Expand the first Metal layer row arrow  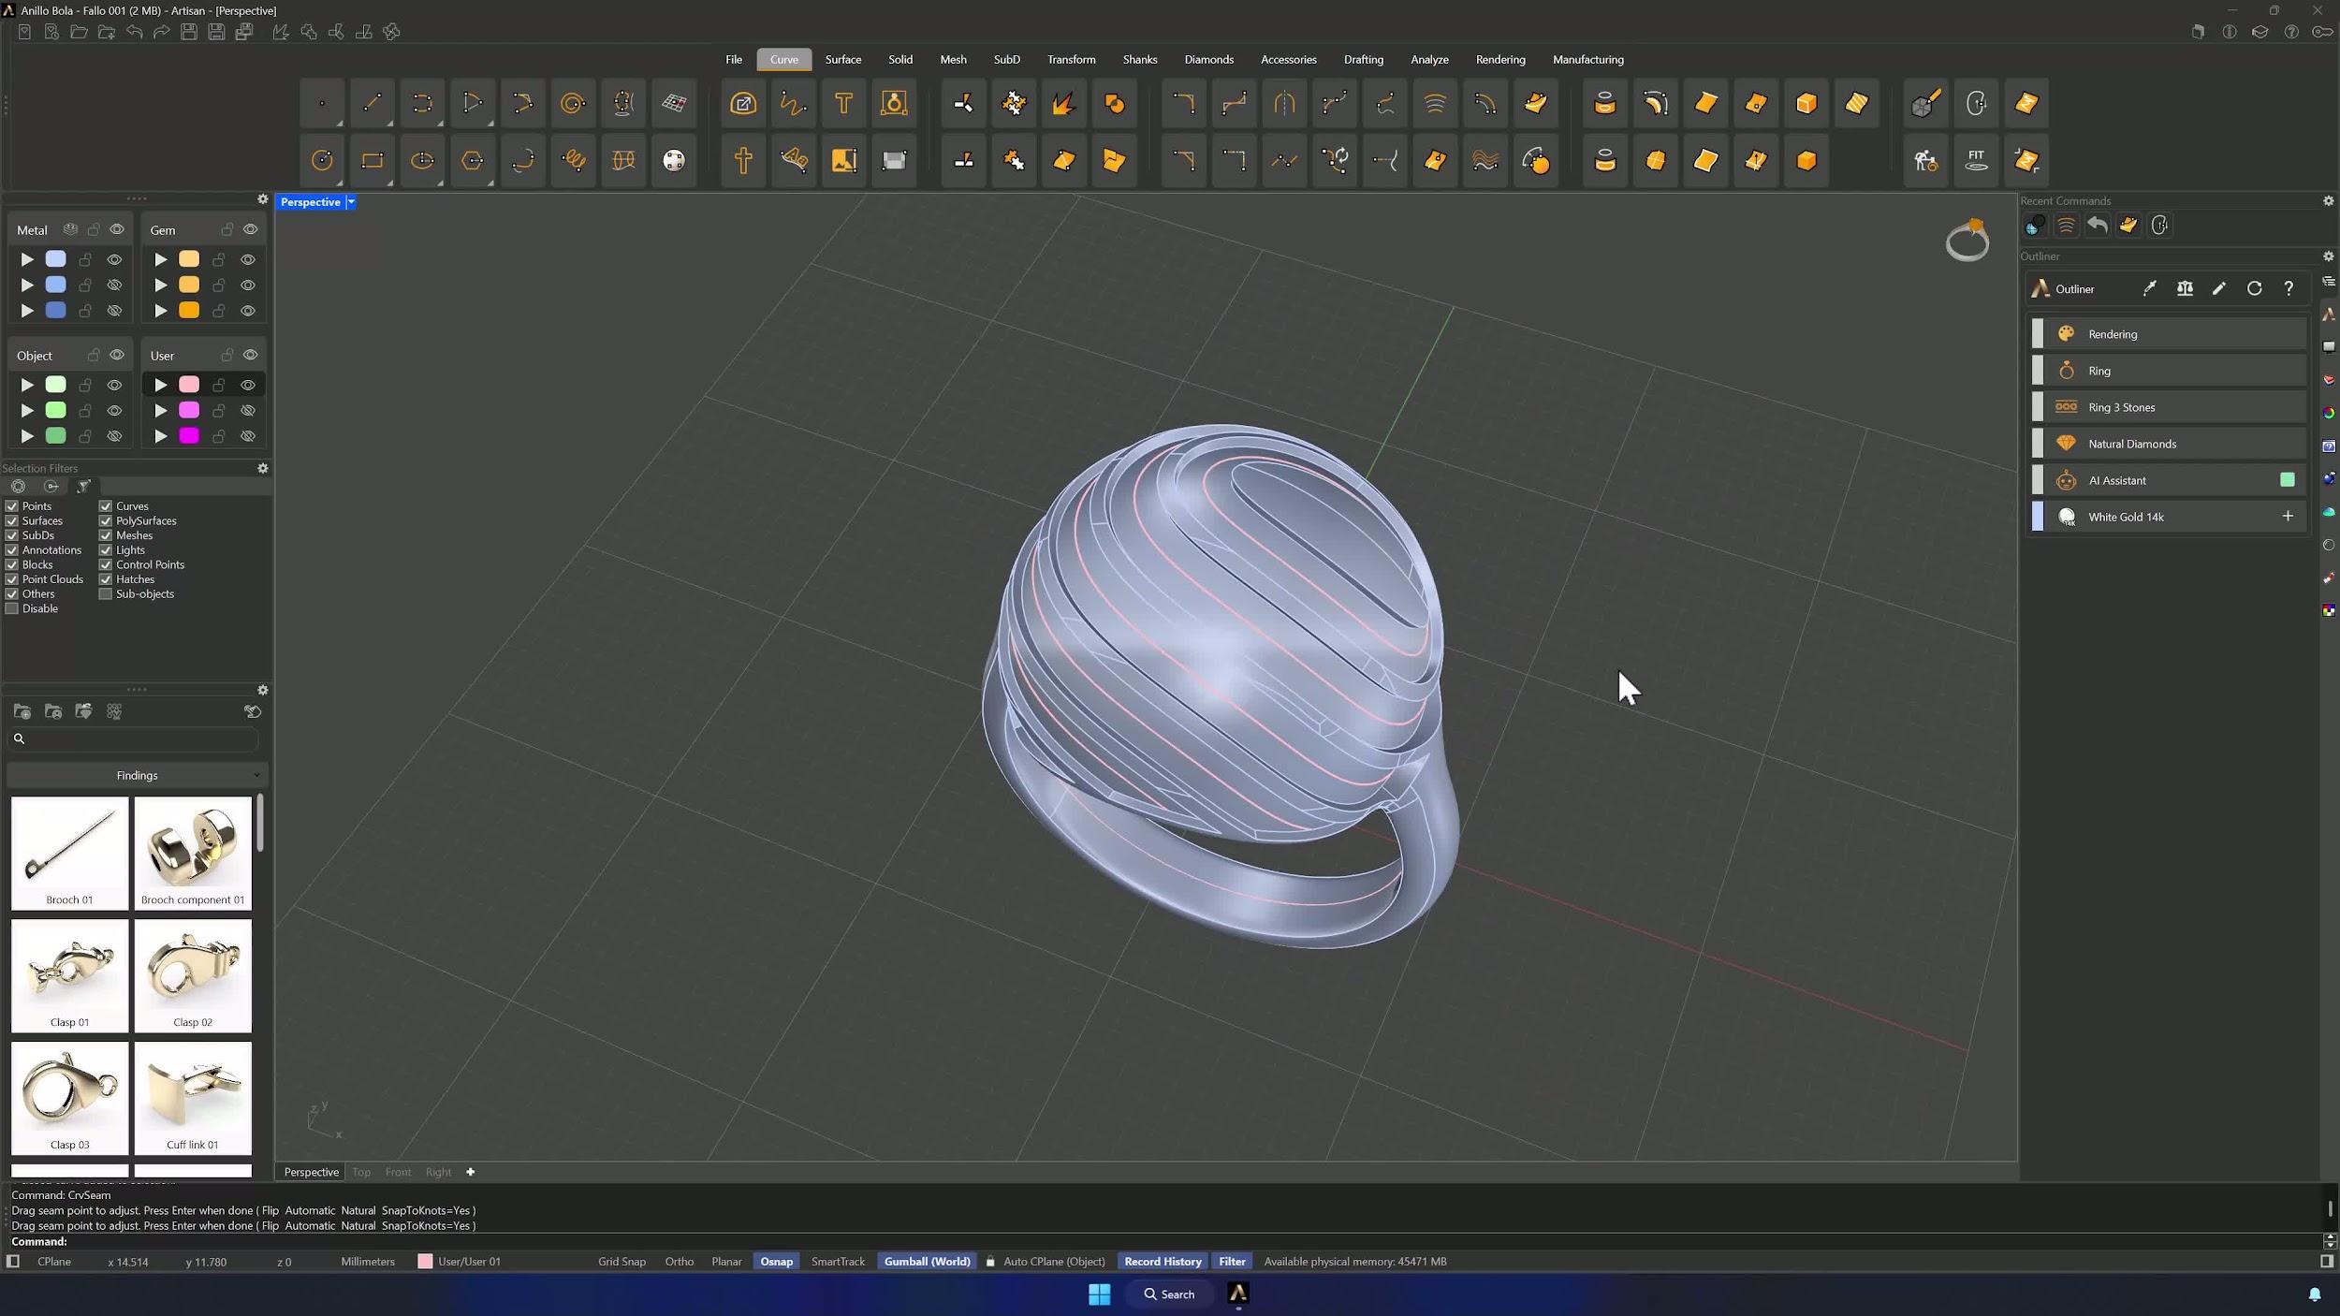pyautogui.click(x=27, y=259)
